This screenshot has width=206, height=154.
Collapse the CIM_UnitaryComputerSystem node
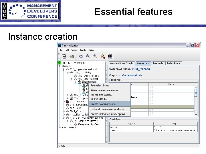pos(64,118)
